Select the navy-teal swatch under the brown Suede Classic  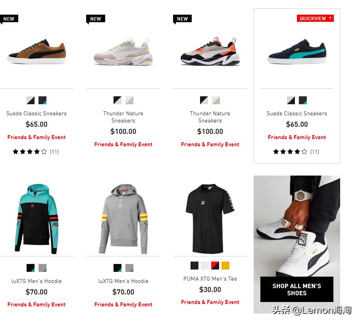42,100
